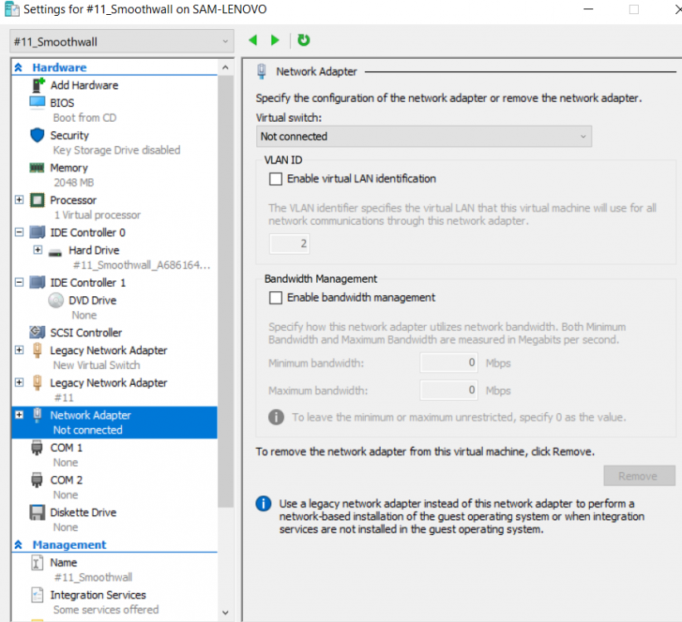The width and height of the screenshot is (682, 622).
Task: Click 'Key Storage Drive disabled' text
Action: [x=116, y=150]
